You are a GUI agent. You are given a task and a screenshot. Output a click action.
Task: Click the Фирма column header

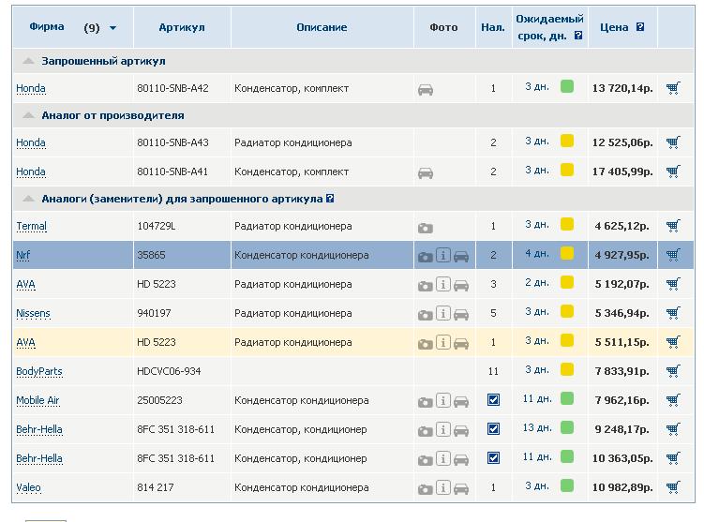click(47, 27)
